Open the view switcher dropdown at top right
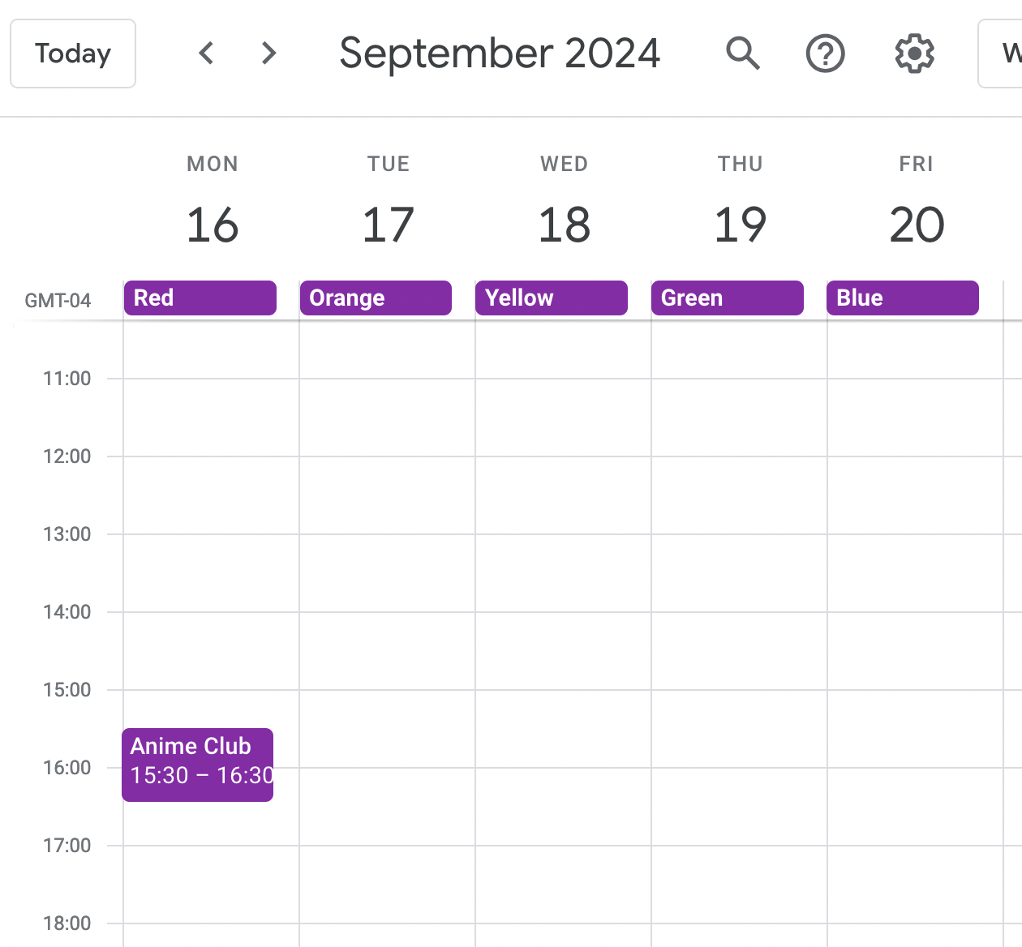1022x947 pixels. pos(1001,54)
